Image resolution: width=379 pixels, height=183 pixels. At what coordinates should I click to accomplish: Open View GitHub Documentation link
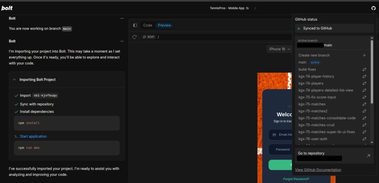pos(318,170)
